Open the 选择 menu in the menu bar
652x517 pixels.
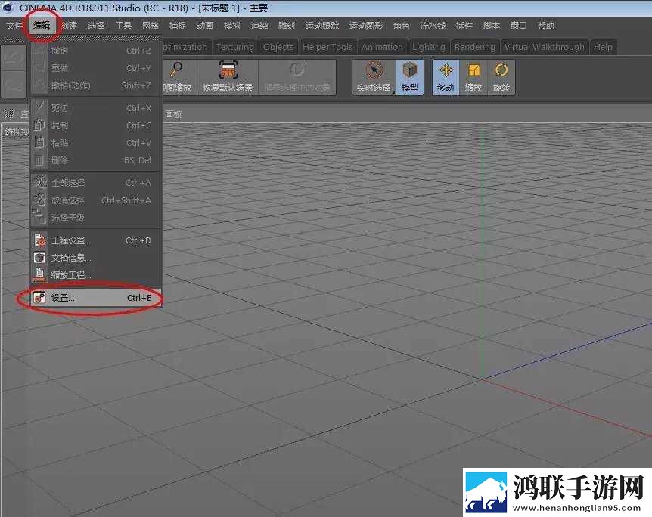tap(96, 26)
